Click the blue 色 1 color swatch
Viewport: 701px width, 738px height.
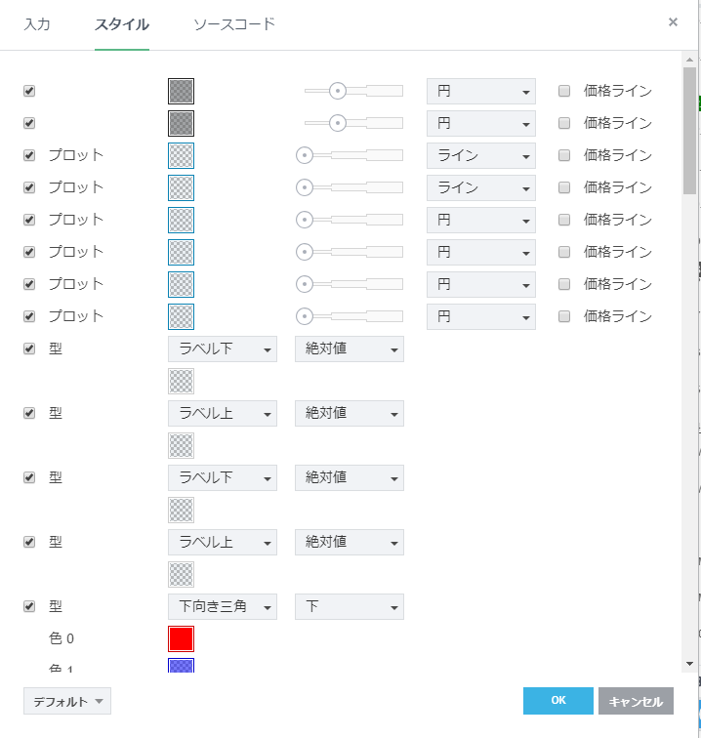coord(181,666)
